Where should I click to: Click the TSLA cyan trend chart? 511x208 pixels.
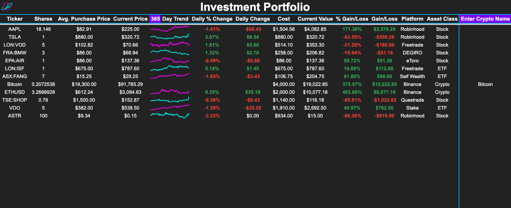(x=169, y=37)
